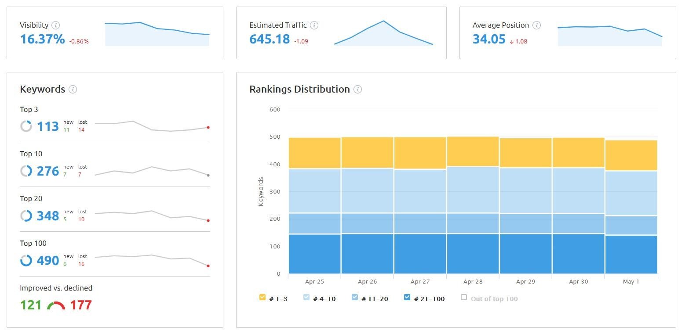The height and width of the screenshot is (334, 685).
Task: Open the Average Position info tooltip icon
Action: pyautogui.click(x=536, y=25)
